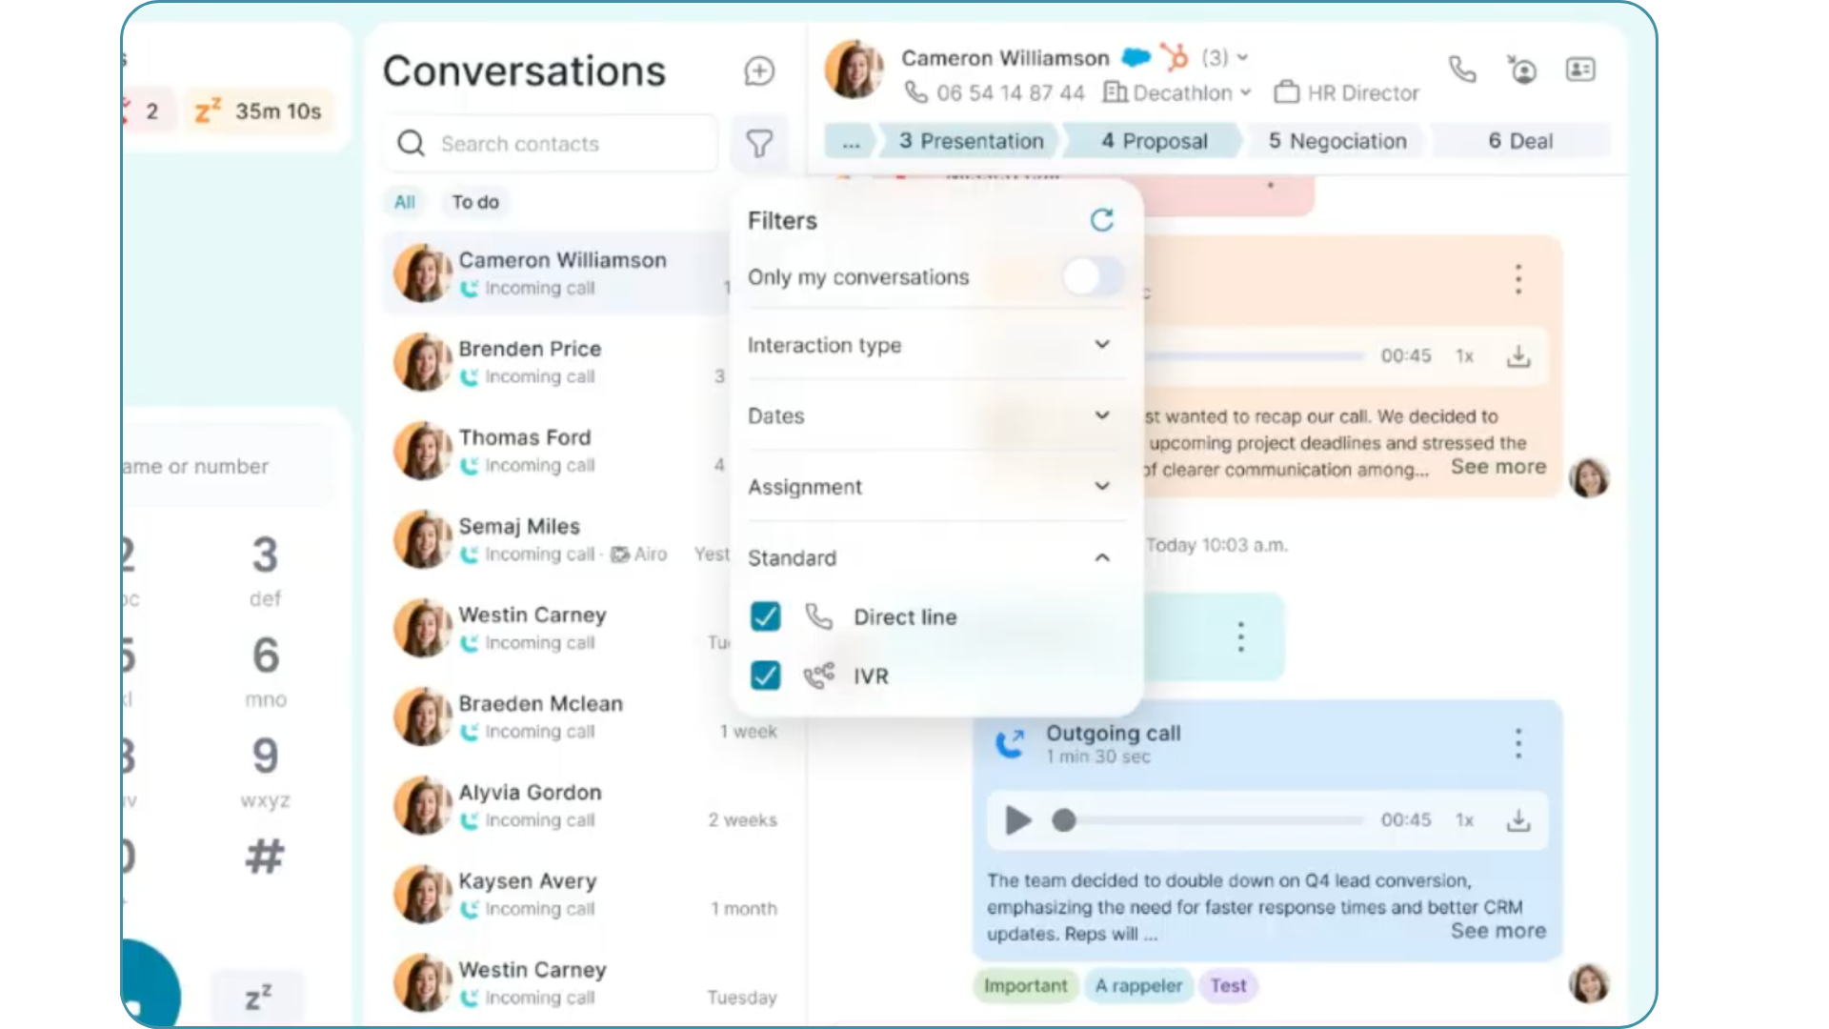Open outgoing call three-dot menu
1829x1029 pixels.
1518,743
